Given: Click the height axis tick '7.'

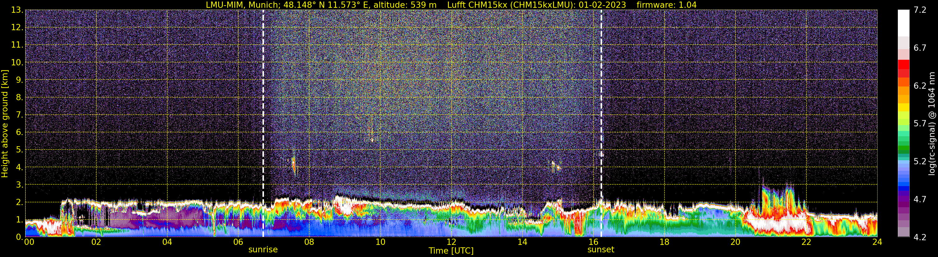Looking at the screenshot, I should point(20,115).
